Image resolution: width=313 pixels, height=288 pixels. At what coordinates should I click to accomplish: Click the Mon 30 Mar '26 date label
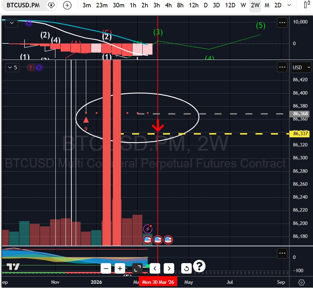(158, 282)
